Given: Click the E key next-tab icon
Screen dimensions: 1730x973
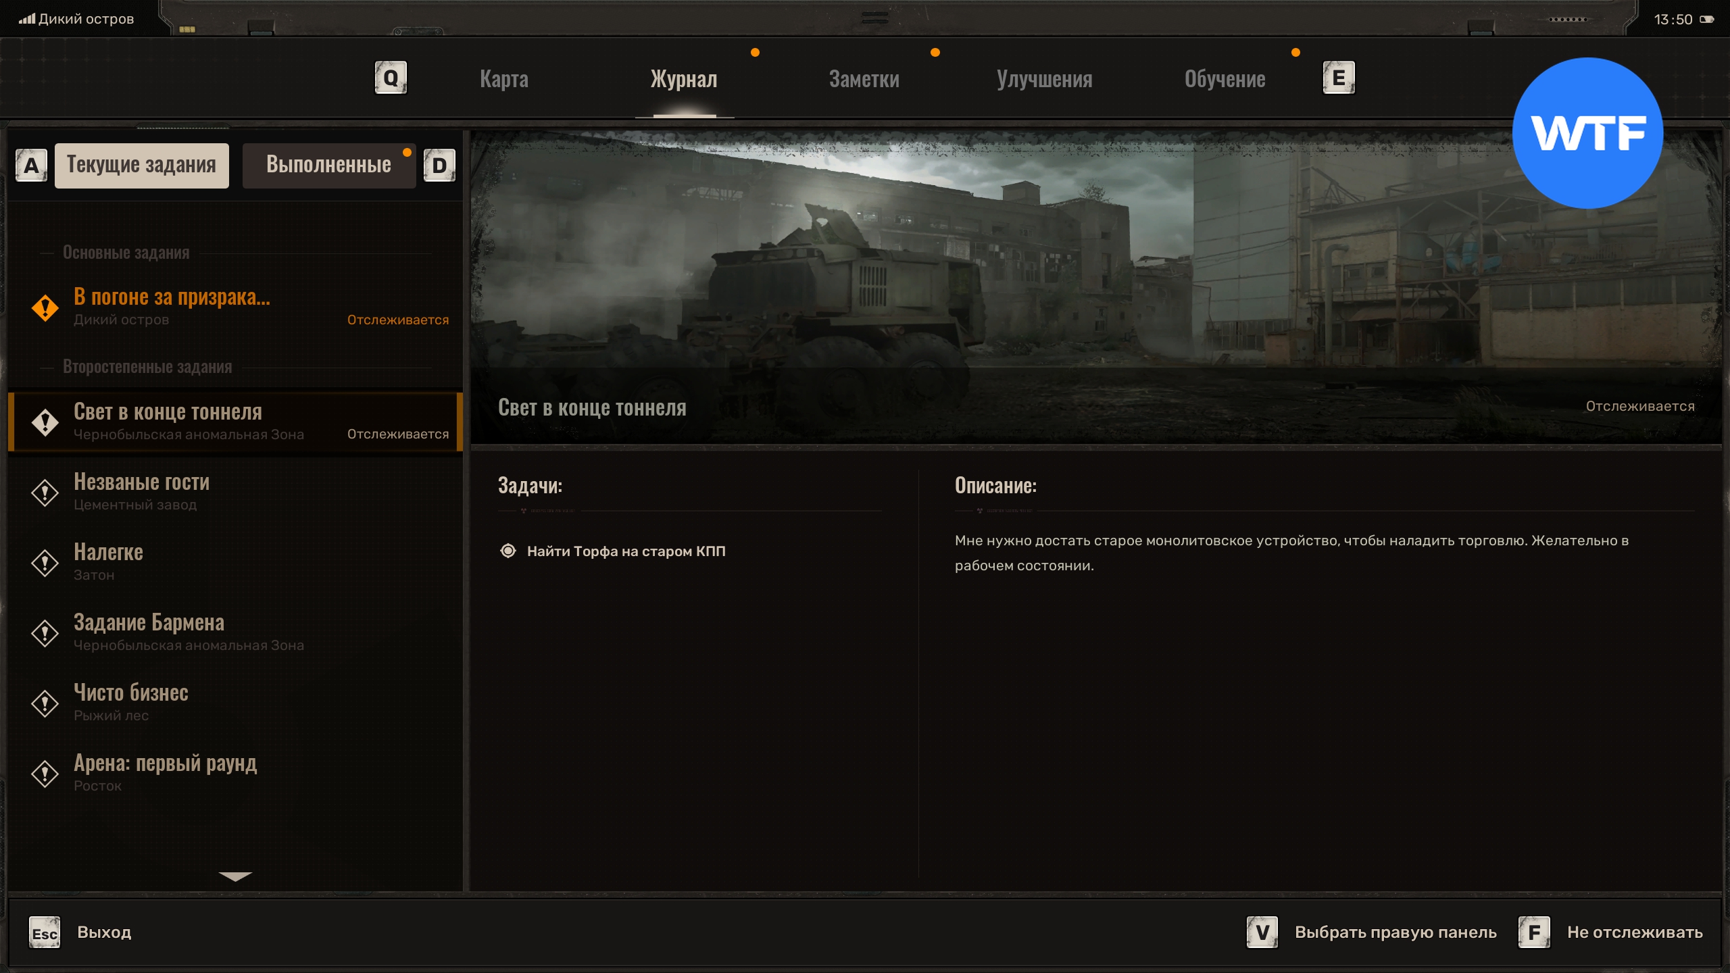Looking at the screenshot, I should click(1338, 78).
